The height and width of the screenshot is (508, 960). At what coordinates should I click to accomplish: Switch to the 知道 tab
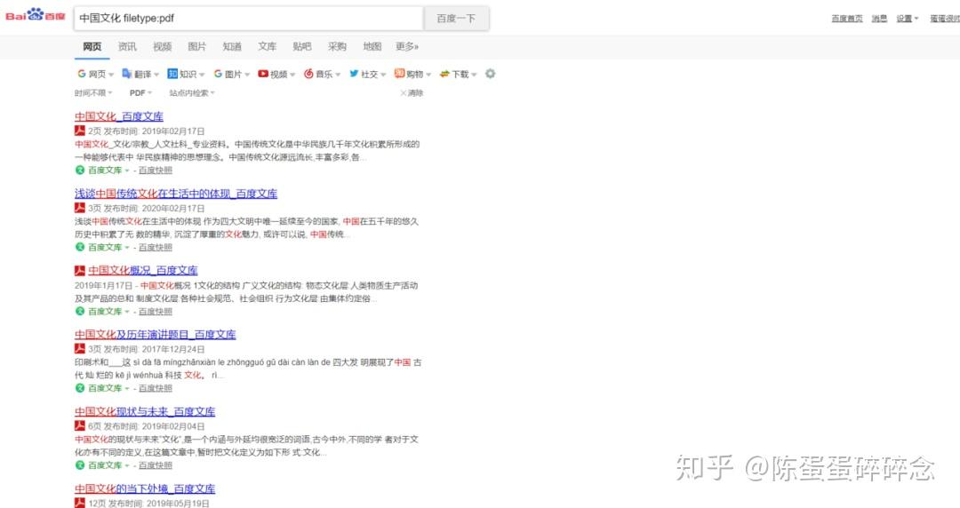232,46
